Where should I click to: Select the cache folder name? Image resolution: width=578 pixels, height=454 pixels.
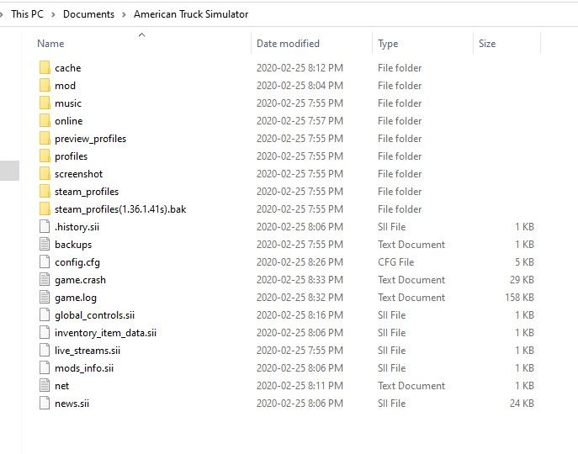(68, 68)
